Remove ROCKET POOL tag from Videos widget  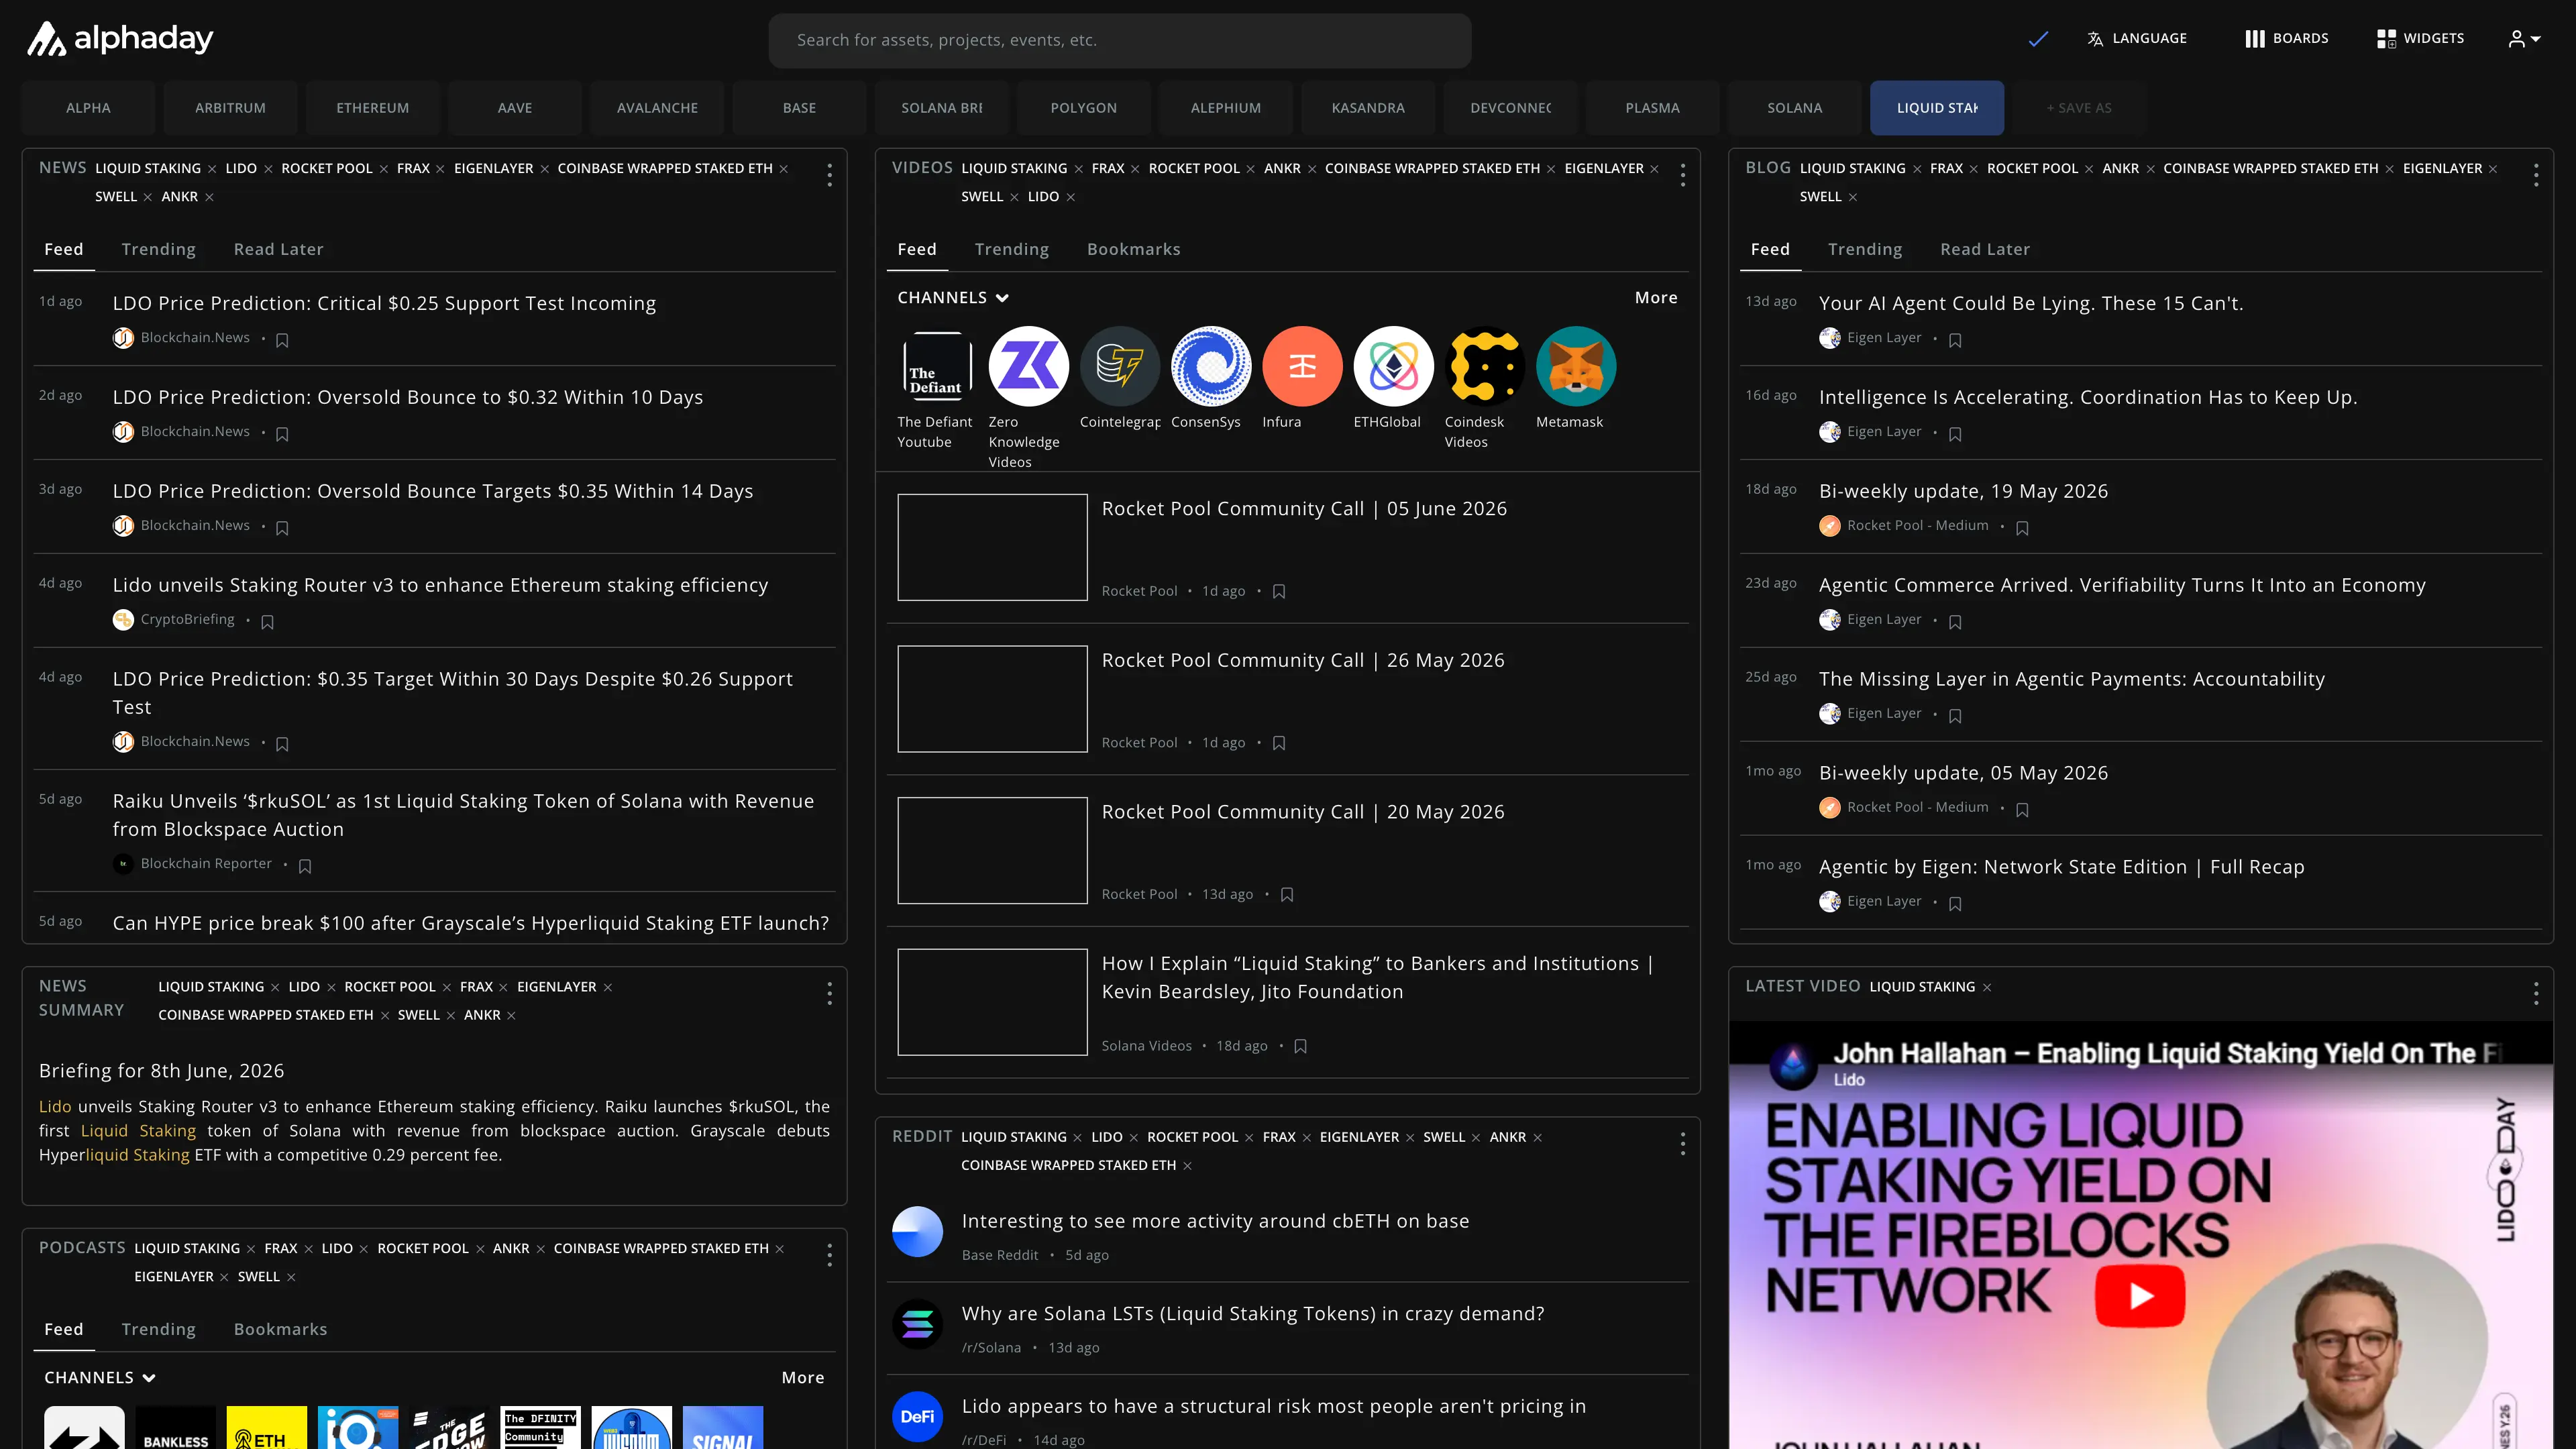point(1250,169)
